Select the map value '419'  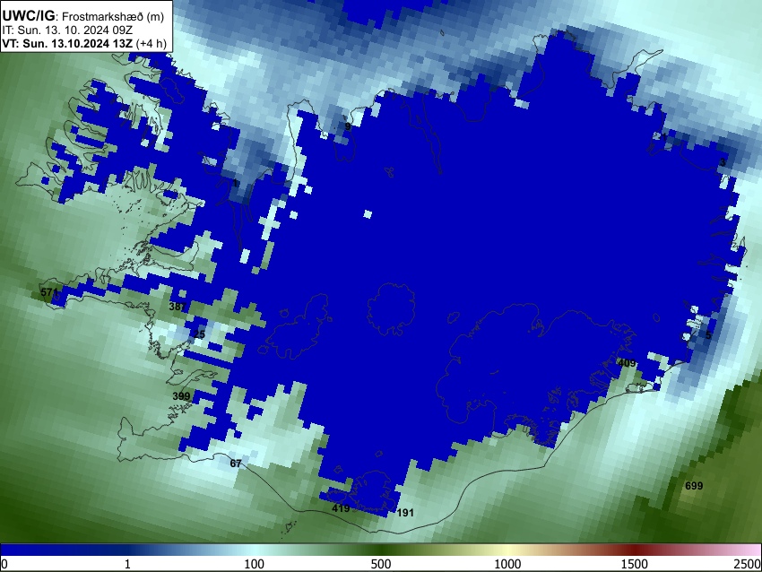pyautogui.click(x=341, y=508)
